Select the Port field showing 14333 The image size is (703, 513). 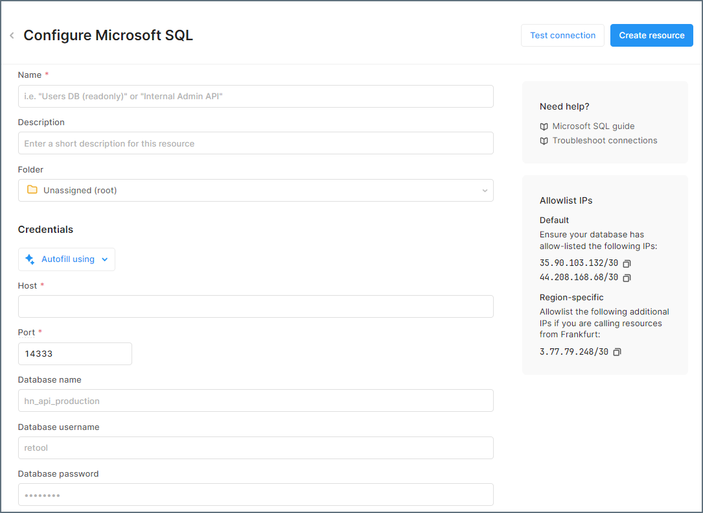[75, 353]
